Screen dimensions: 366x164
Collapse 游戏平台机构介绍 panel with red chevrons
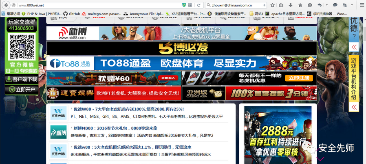point(354,107)
